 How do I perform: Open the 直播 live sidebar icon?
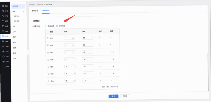pyautogui.click(x=3, y=31)
